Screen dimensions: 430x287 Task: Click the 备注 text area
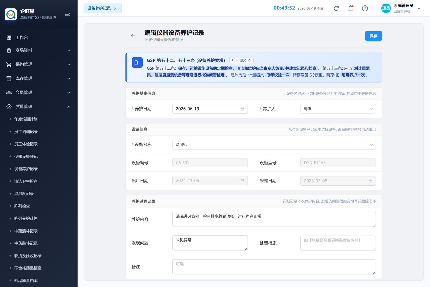(274, 267)
